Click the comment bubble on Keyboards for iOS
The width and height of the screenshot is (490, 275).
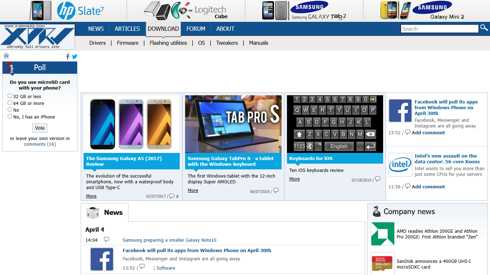point(378,179)
